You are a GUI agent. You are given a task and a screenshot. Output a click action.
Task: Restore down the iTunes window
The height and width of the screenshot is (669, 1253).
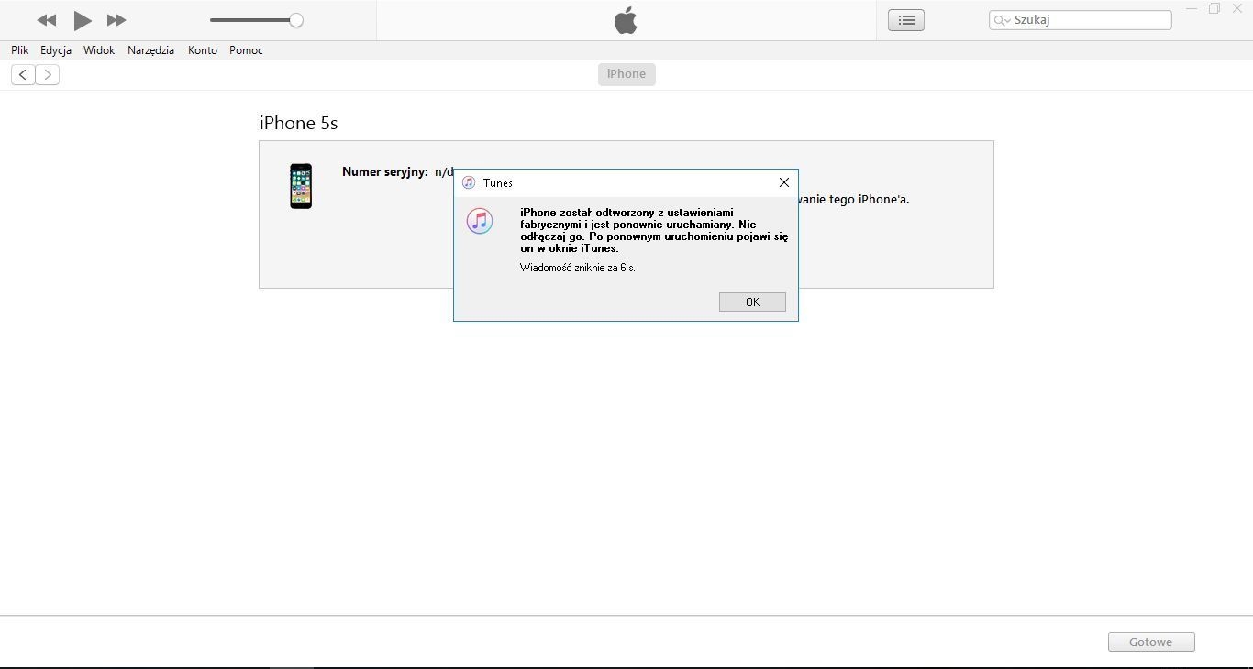pos(1214,9)
